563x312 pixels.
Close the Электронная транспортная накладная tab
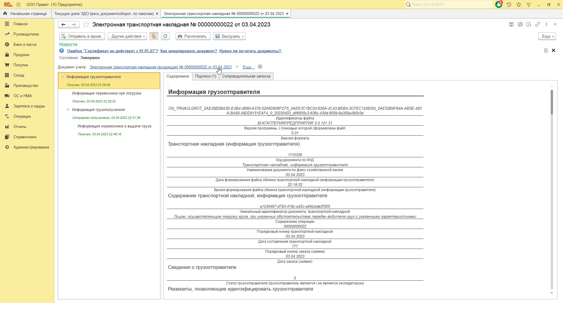pyautogui.click(x=287, y=14)
